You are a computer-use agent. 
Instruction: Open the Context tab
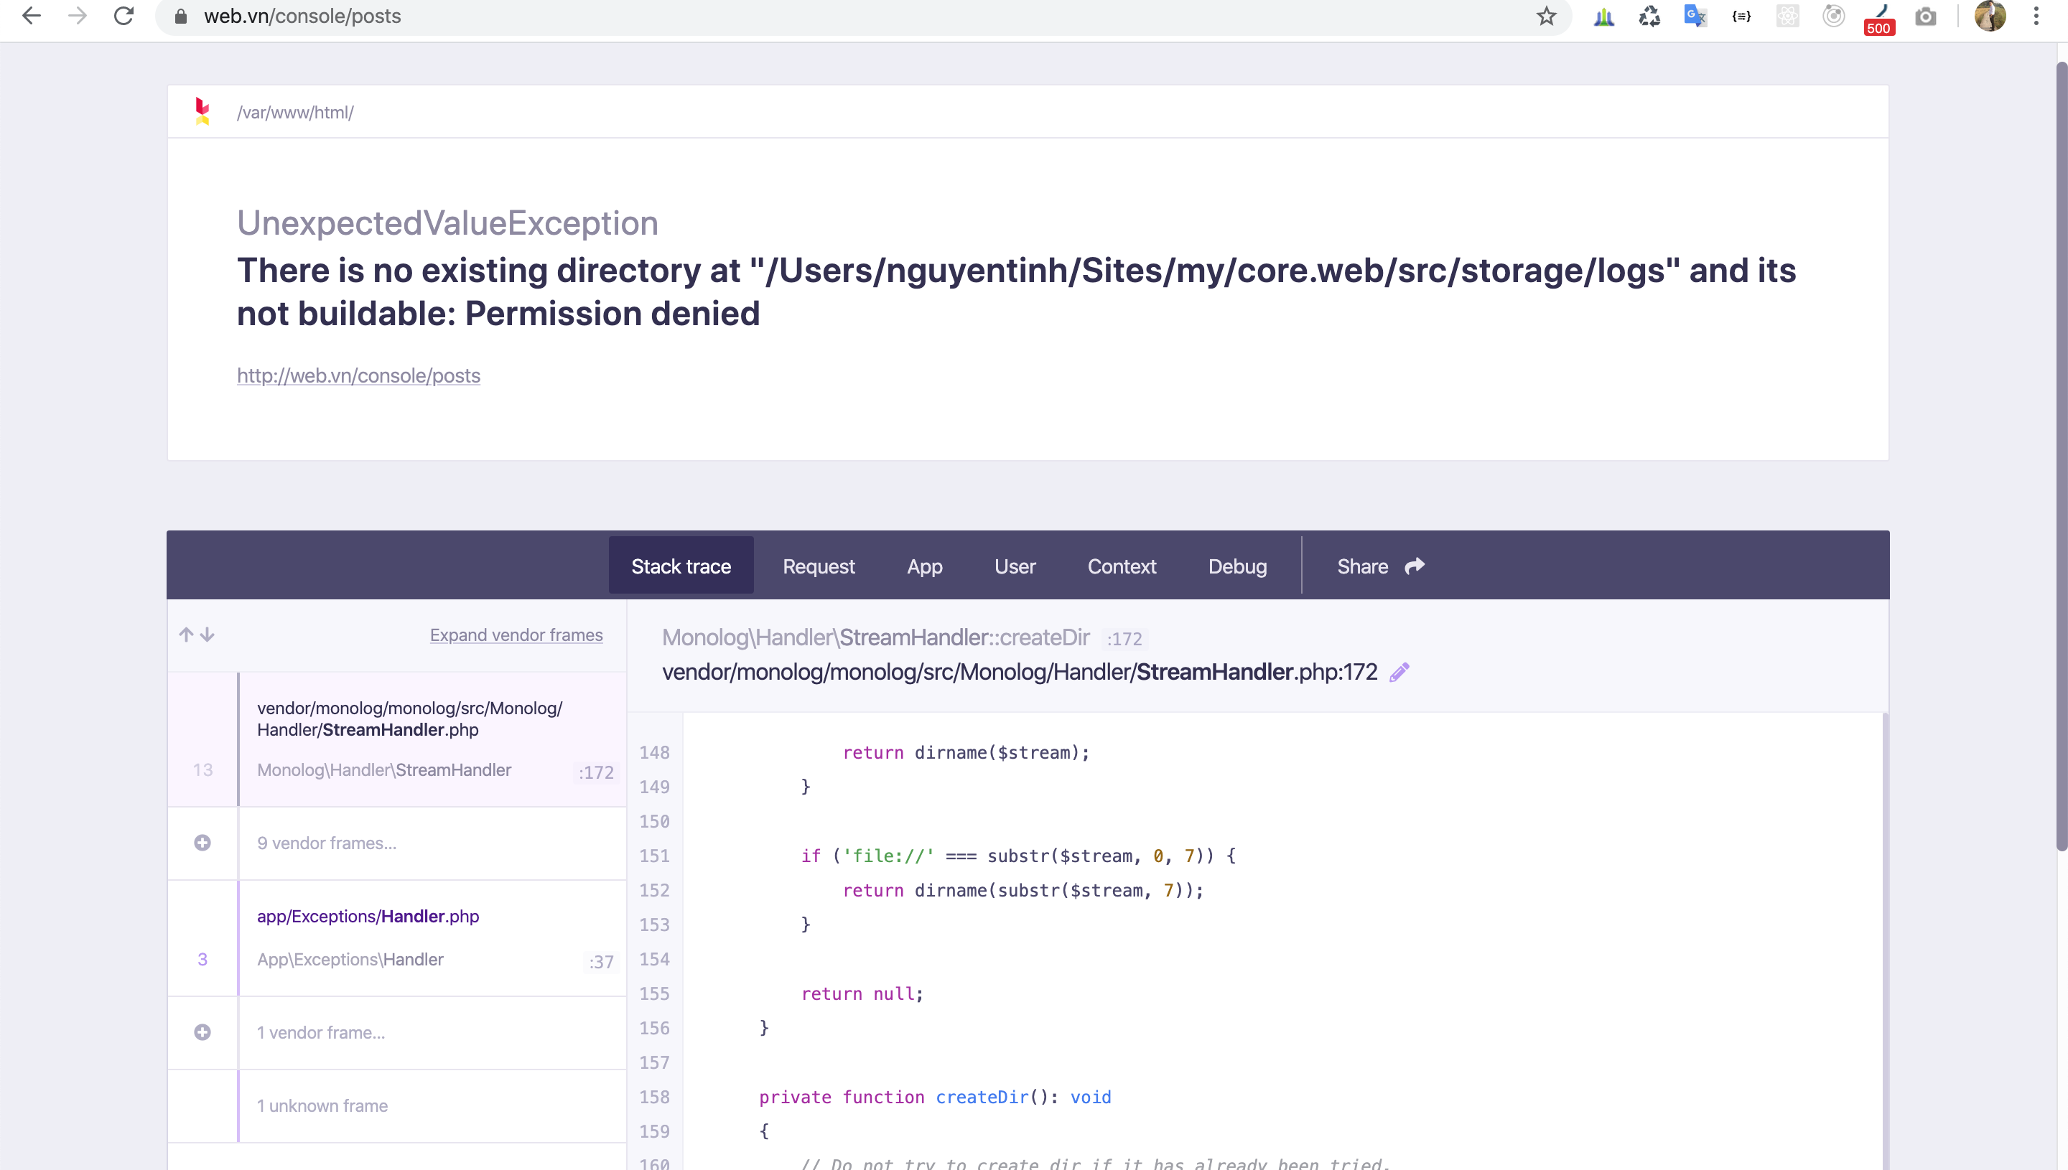pyautogui.click(x=1121, y=566)
